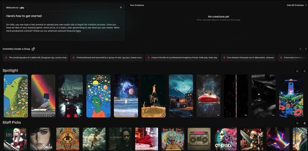Go to next Spotlight items
308x151 pixels.
click(304, 71)
